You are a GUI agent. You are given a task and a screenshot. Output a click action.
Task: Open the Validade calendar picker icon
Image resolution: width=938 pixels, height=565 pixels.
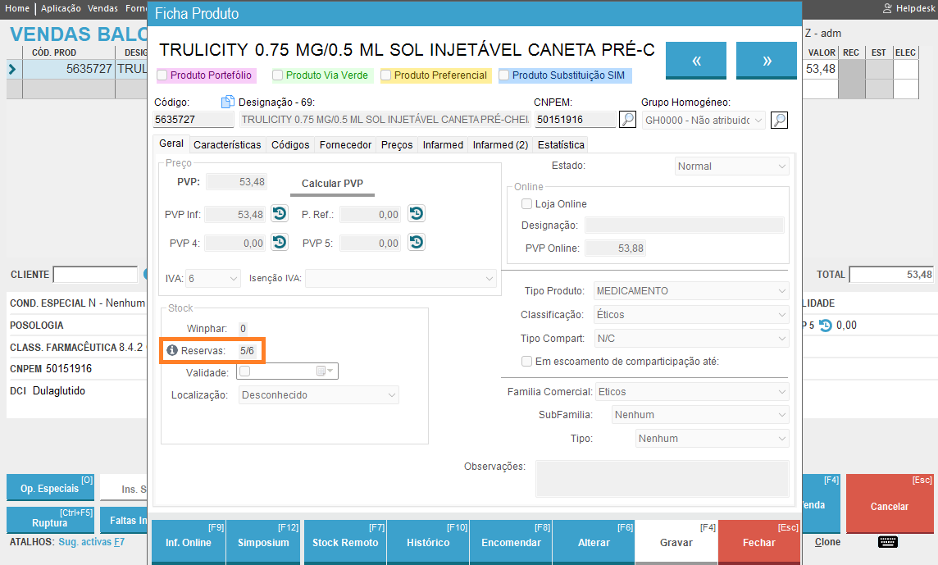tap(324, 371)
